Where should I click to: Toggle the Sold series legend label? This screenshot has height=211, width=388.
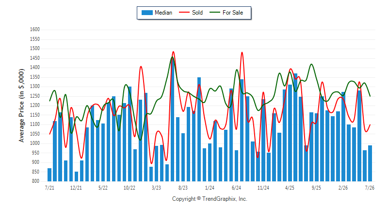197,13
